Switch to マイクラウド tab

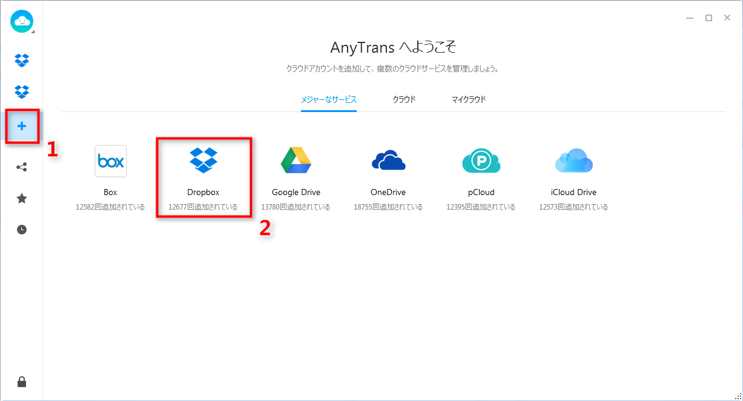(469, 99)
